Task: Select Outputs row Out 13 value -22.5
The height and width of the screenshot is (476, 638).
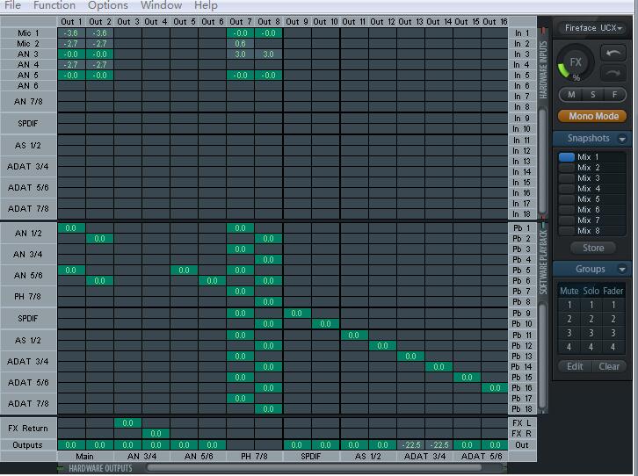Action: pyautogui.click(x=410, y=445)
